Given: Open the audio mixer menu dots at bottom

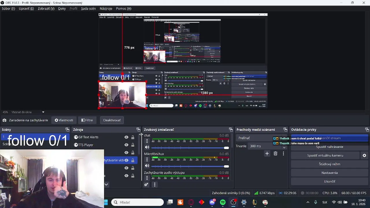Looking at the screenshot, I should pyautogui.click(x=155, y=185).
